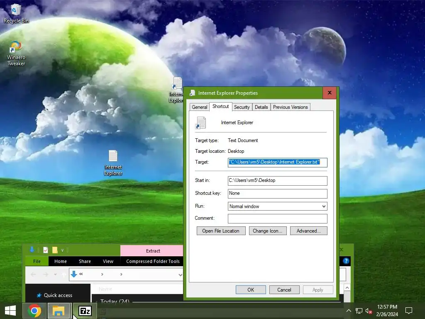Close the Internet Explorer Properties dialog
Image resolution: width=425 pixels, height=319 pixels.
[x=330, y=93]
